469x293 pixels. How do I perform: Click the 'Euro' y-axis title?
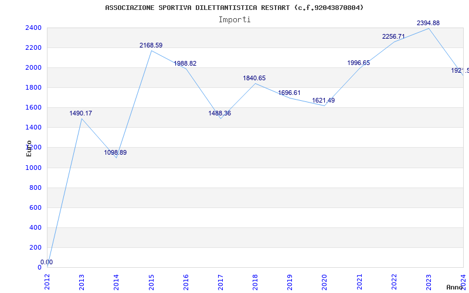point(29,148)
